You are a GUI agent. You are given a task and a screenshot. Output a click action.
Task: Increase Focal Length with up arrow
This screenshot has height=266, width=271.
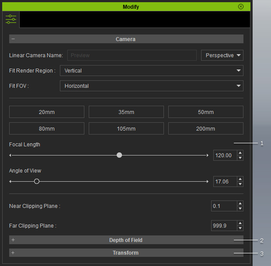pos(240,153)
